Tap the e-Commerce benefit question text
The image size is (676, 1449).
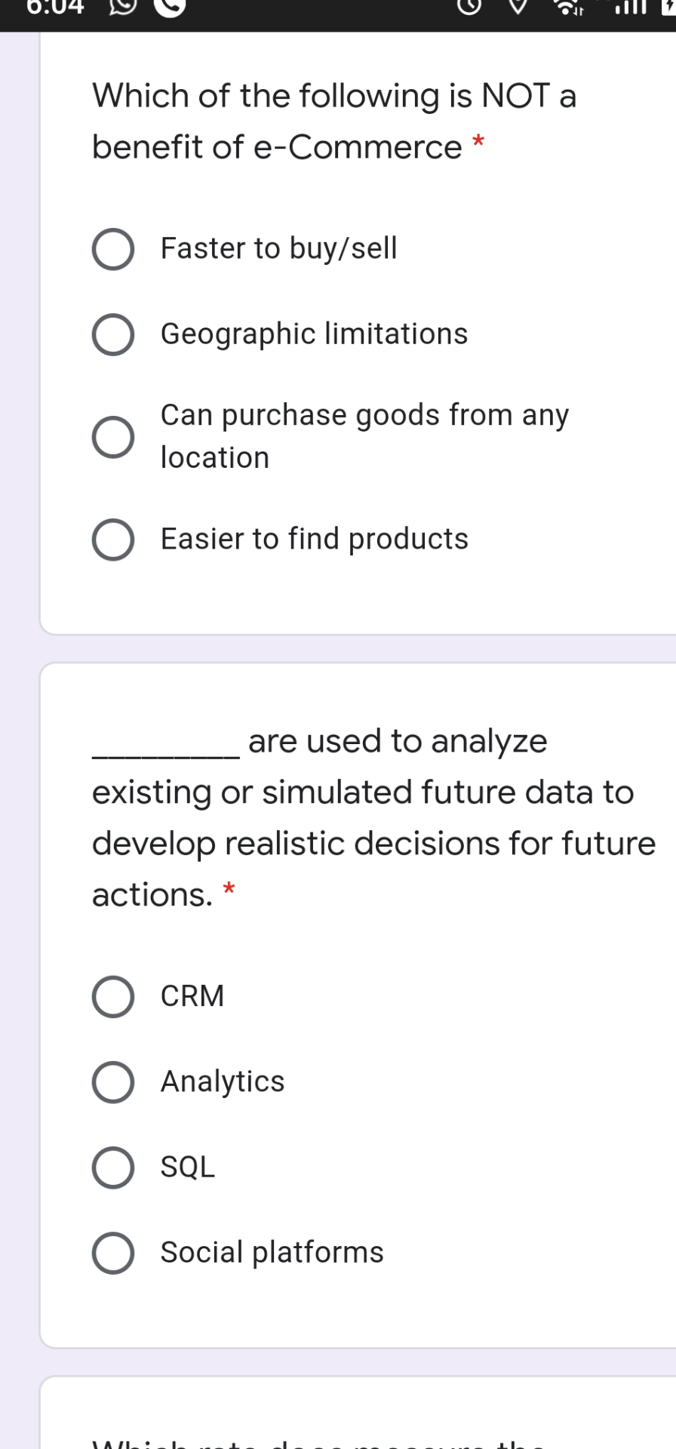point(333,121)
